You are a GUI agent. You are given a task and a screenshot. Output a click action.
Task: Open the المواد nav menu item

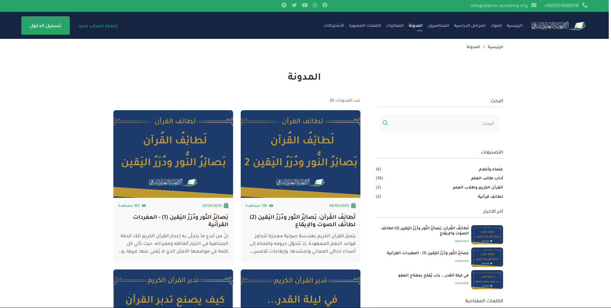pos(496,25)
